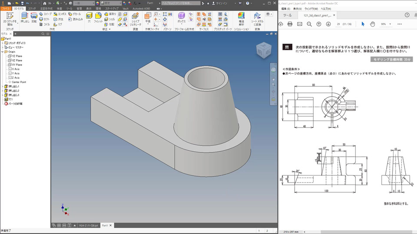The height and width of the screenshot is (234, 417).
Task: Open 表示(V) menu in Acrobat
Action: pyautogui.click(x=297, y=9)
